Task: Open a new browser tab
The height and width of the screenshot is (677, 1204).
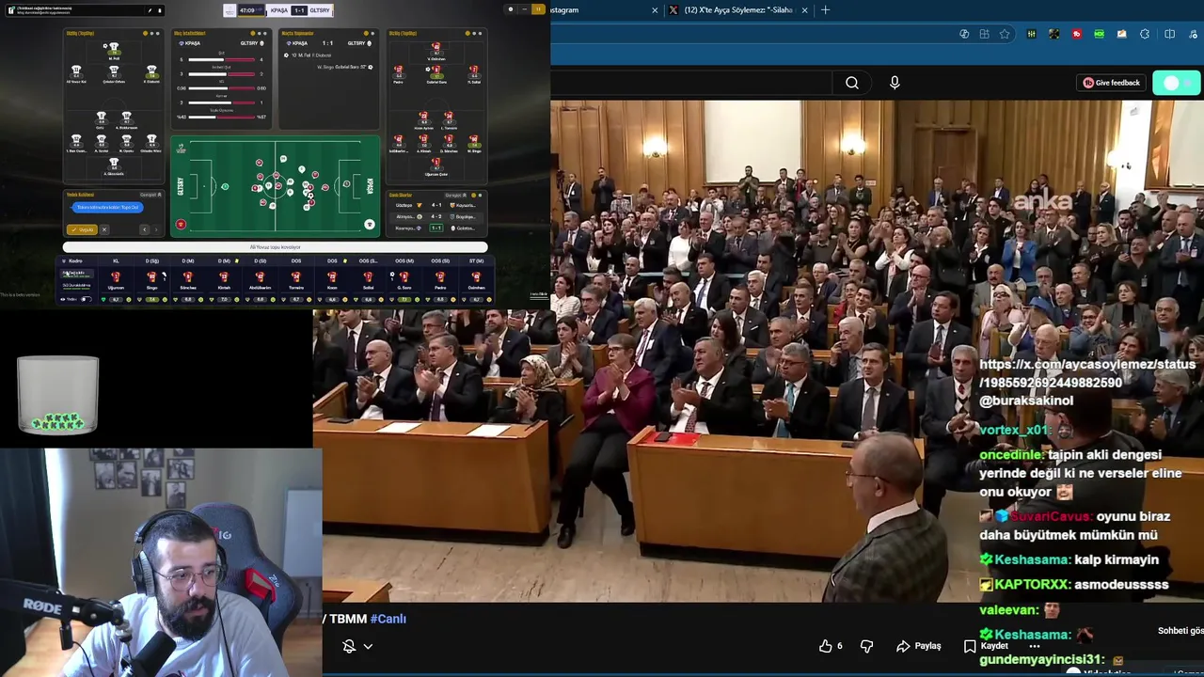Action: click(x=825, y=9)
